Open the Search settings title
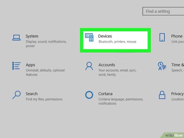 tap(32, 94)
